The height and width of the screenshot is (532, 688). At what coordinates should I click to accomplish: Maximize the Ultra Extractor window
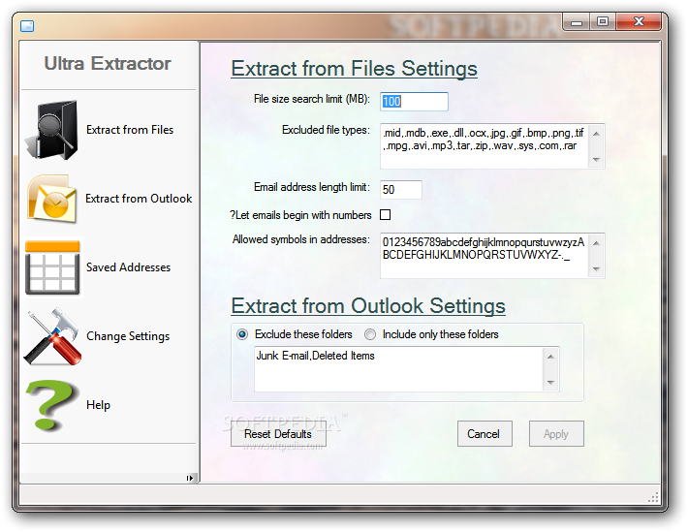pos(603,22)
